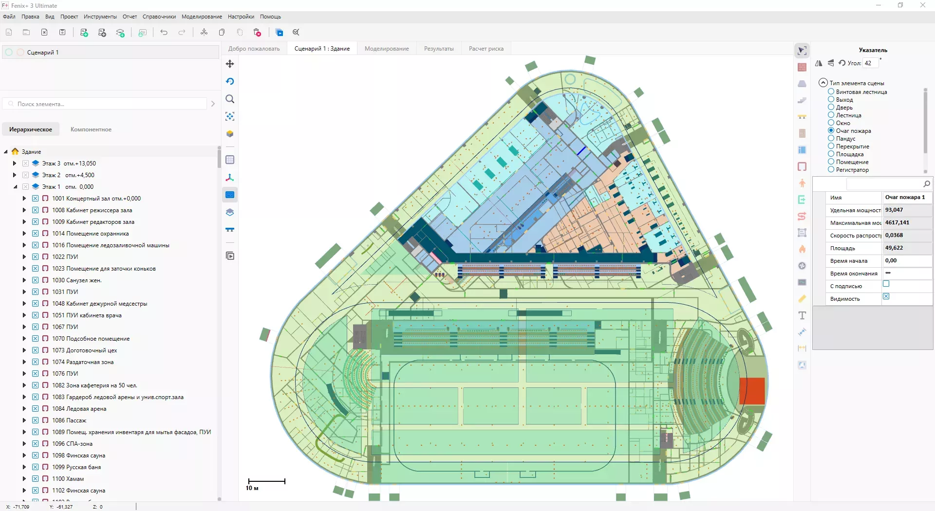Toggle the grid display icon
The height and width of the screenshot is (511, 935).
pyautogui.click(x=230, y=160)
